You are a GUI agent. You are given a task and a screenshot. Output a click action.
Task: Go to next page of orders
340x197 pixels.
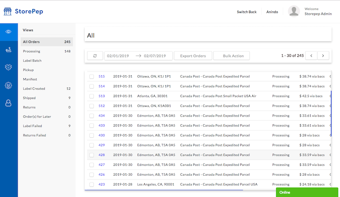point(323,56)
